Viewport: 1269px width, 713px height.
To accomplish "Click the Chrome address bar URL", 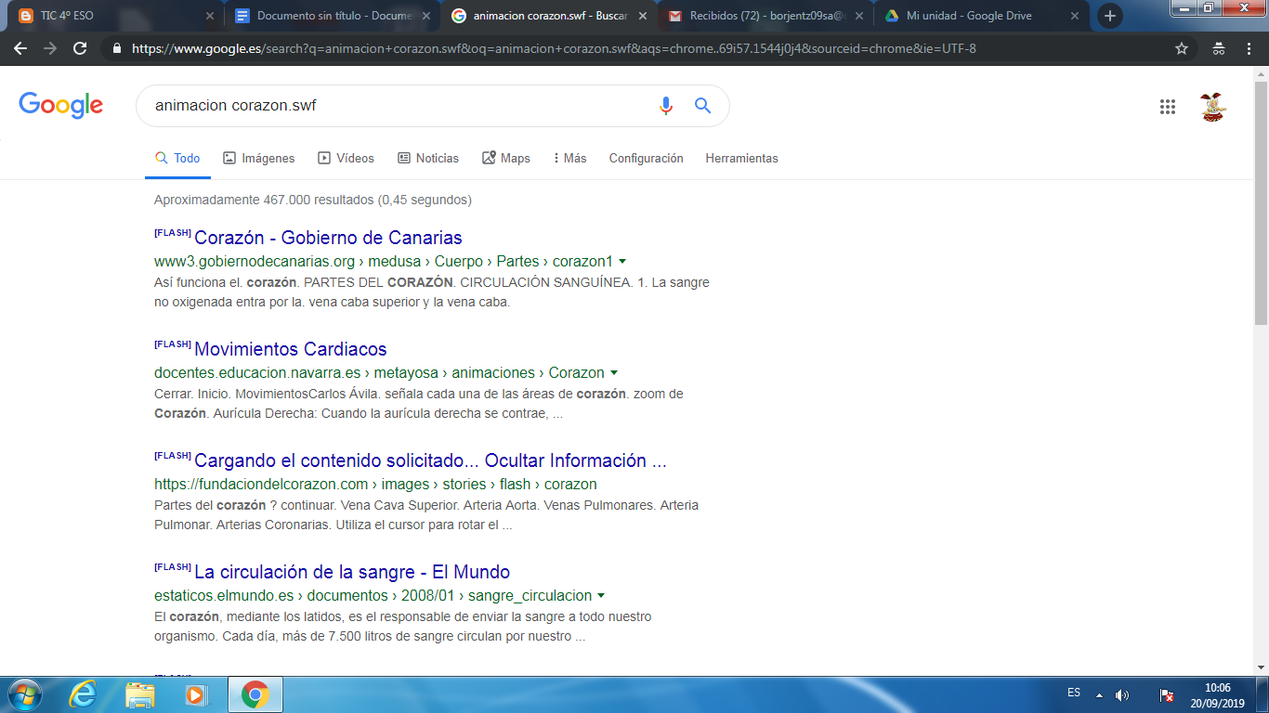I will [554, 49].
